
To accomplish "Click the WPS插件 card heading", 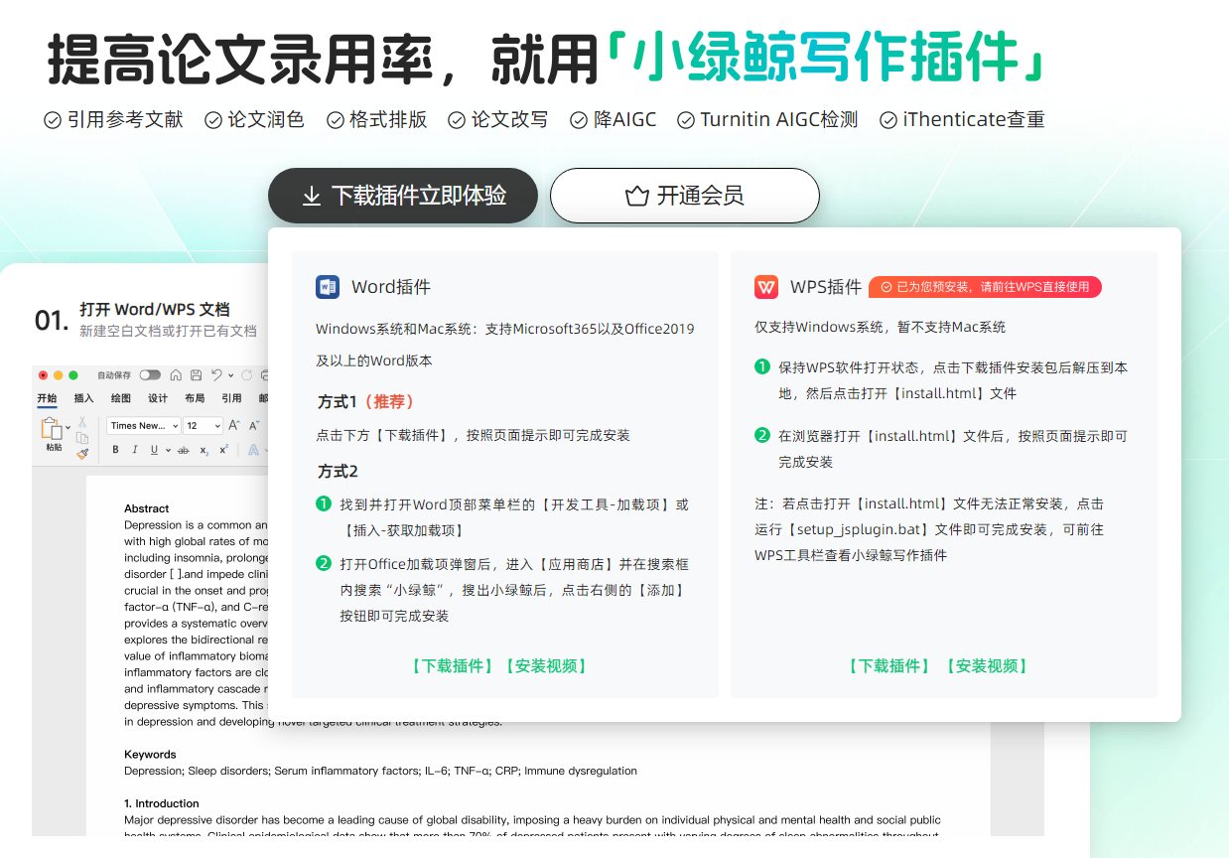I will [826, 287].
